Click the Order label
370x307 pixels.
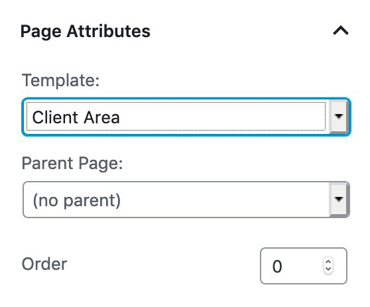point(44,264)
